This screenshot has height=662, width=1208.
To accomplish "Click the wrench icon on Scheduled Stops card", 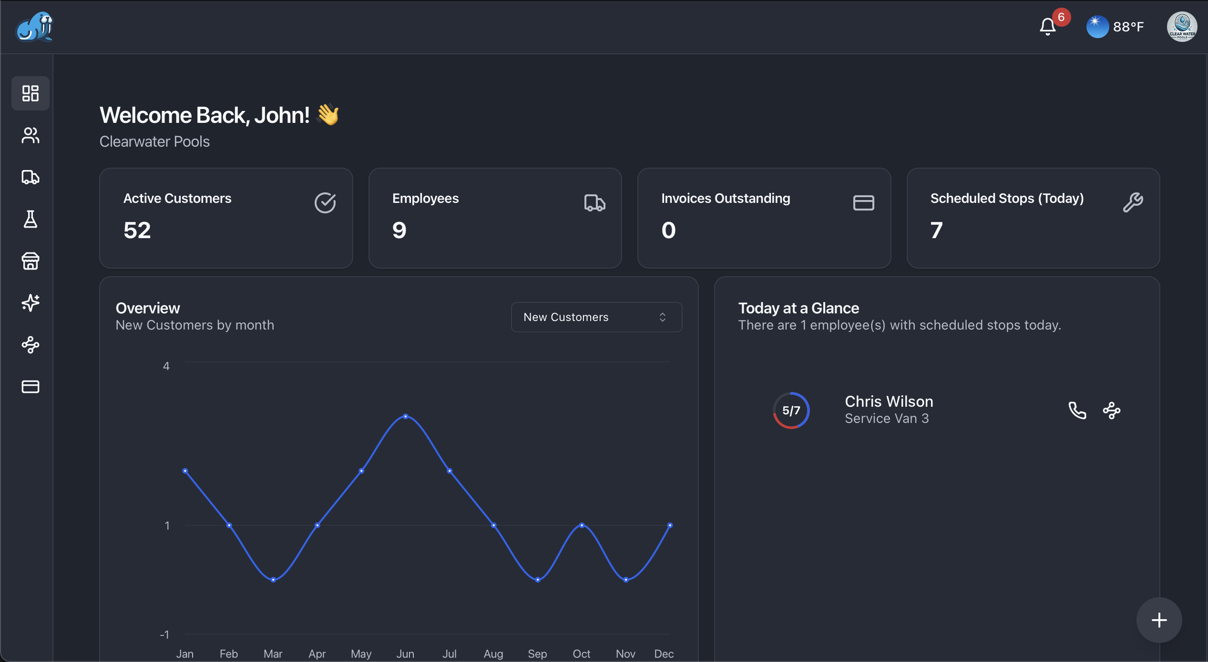I will (1133, 202).
